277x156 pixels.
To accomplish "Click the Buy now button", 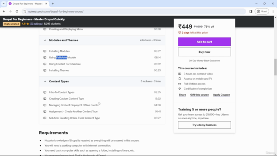I will click(204, 52).
